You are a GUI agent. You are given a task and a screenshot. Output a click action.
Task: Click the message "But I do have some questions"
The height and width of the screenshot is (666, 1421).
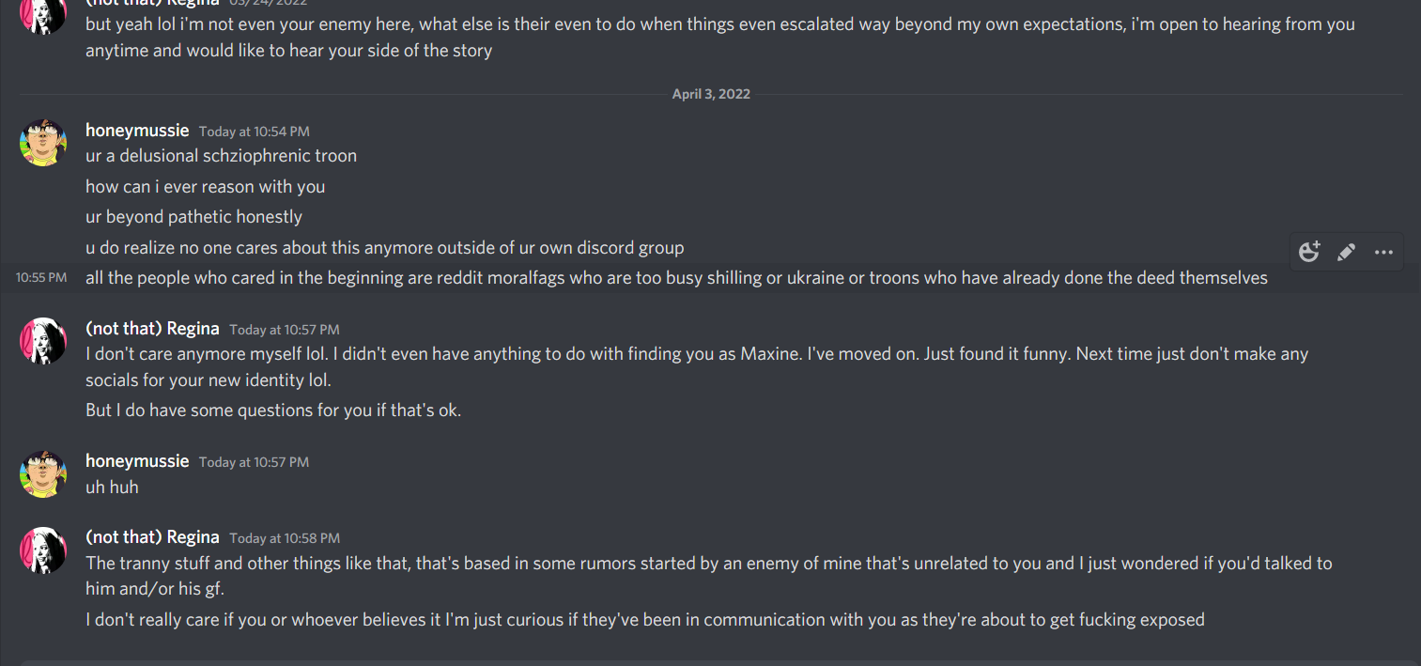[273, 410]
